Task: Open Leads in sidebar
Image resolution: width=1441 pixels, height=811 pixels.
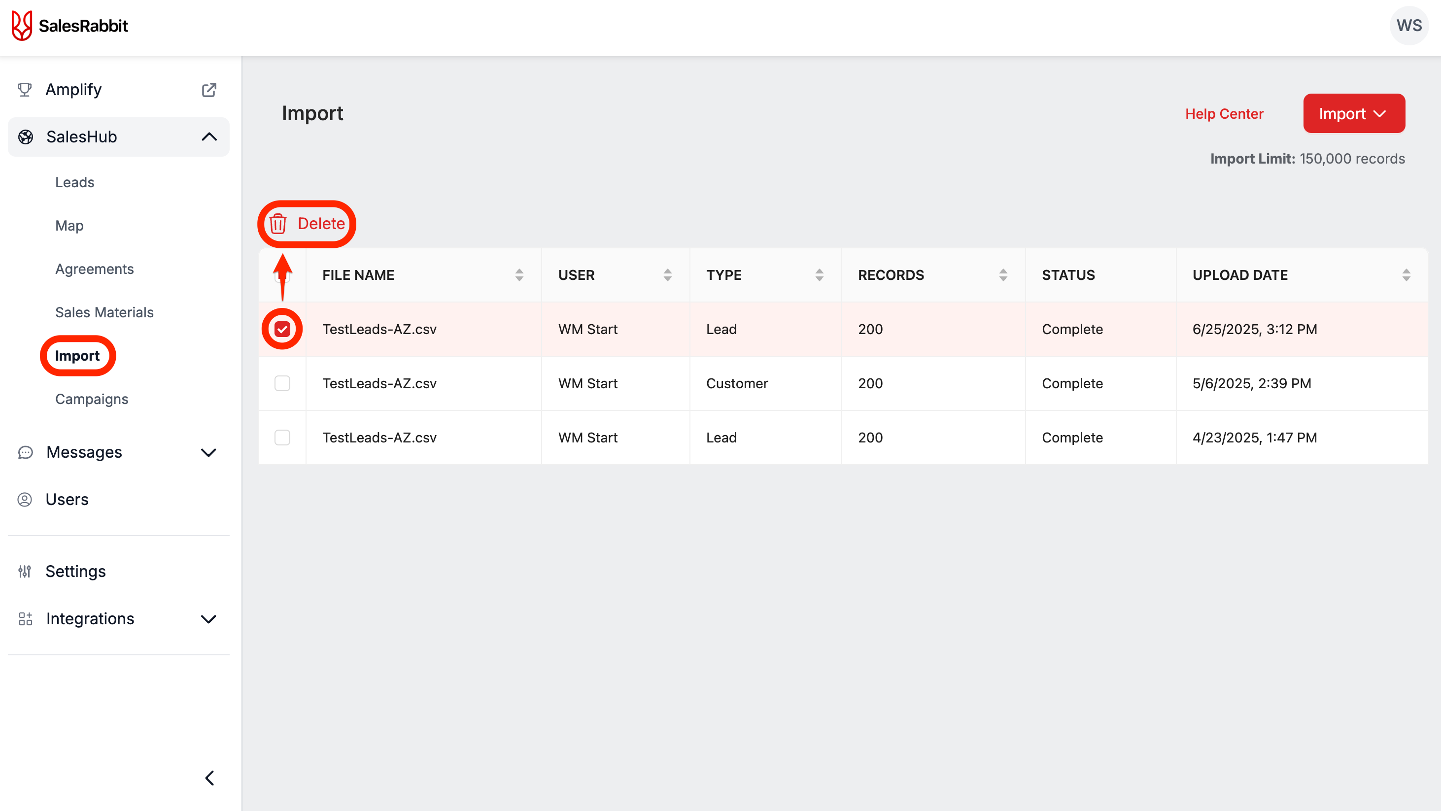Action: point(75,182)
